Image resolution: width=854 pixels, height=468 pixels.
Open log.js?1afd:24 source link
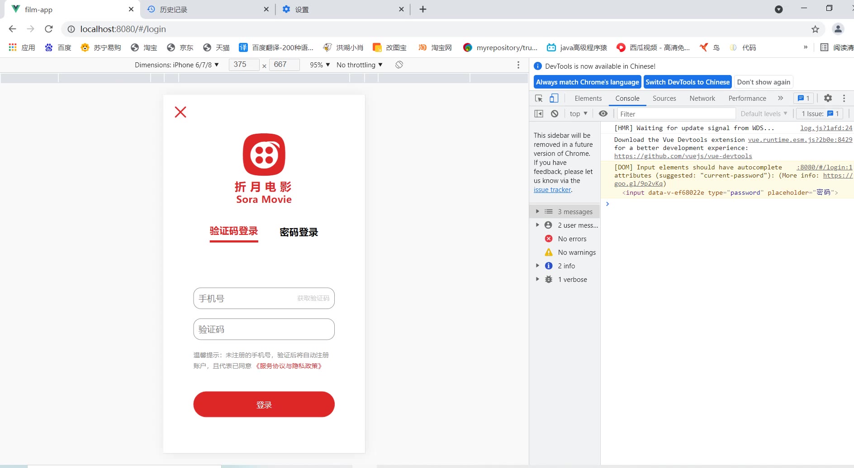(826, 128)
